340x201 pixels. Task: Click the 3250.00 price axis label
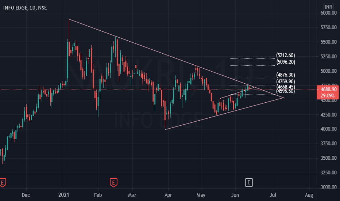pos(328,172)
